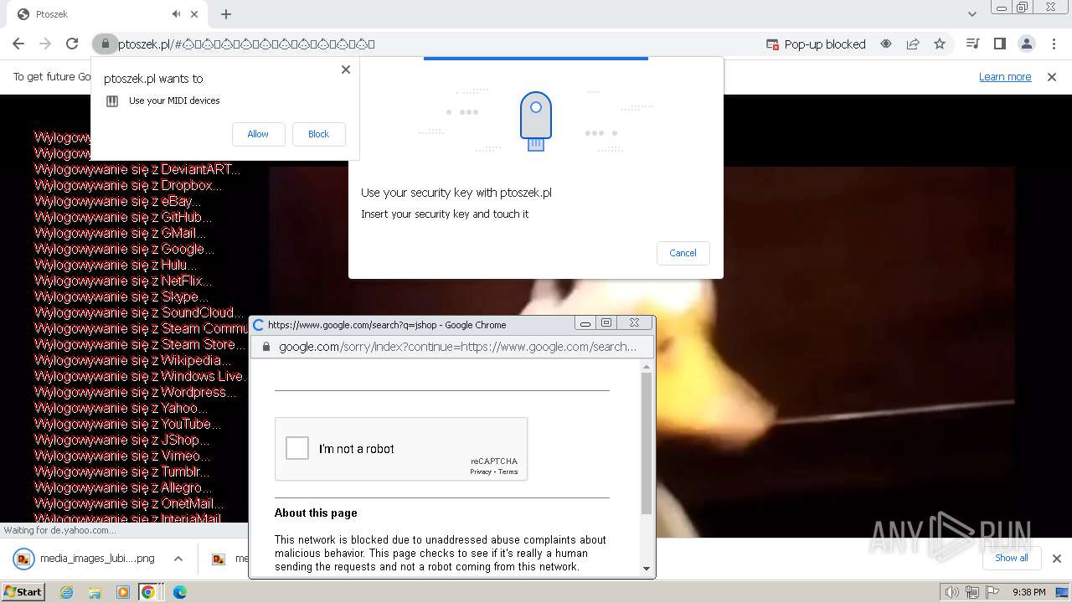1072x603 pixels.
Task: Click the popup scrollbar down arrow
Action: pyautogui.click(x=647, y=568)
